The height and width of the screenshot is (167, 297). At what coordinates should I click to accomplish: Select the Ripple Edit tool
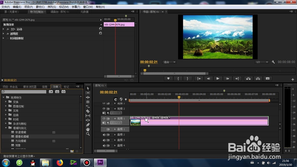pos(88,97)
